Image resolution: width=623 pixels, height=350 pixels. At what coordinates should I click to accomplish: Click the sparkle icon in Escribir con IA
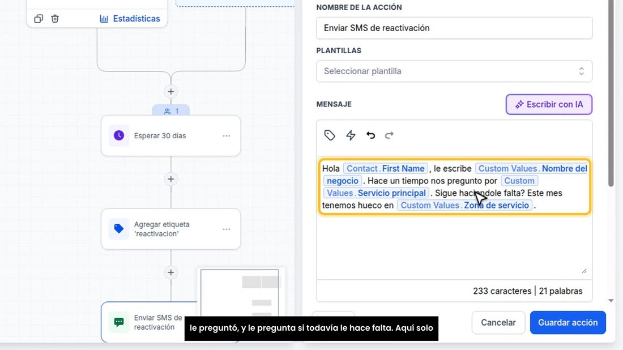[519, 104]
